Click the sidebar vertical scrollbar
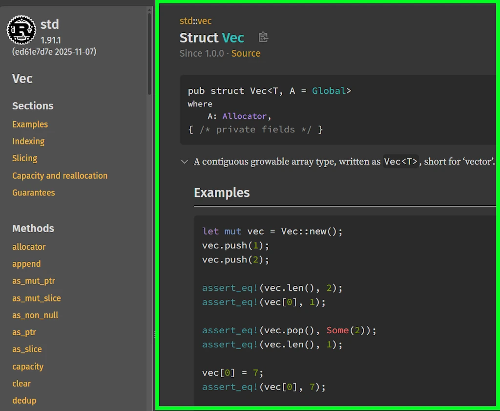Viewport: 500px width, 411px height. coord(149,54)
